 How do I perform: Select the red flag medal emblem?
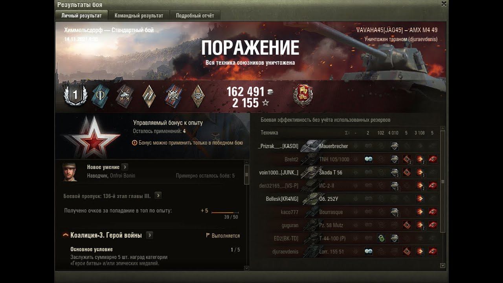pos(303,96)
